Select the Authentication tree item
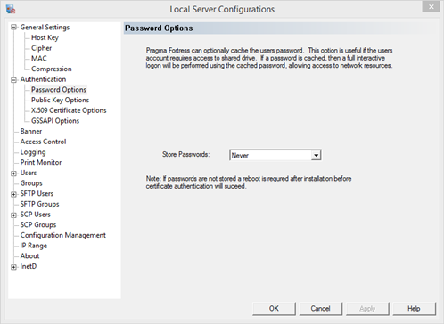This screenshot has width=444, height=324. 43,79
